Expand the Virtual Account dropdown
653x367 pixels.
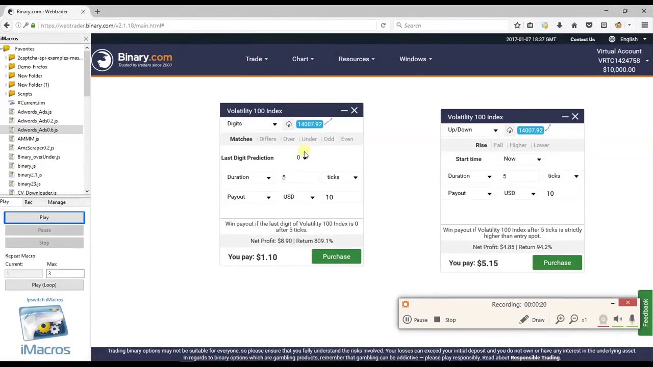(647, 61)
